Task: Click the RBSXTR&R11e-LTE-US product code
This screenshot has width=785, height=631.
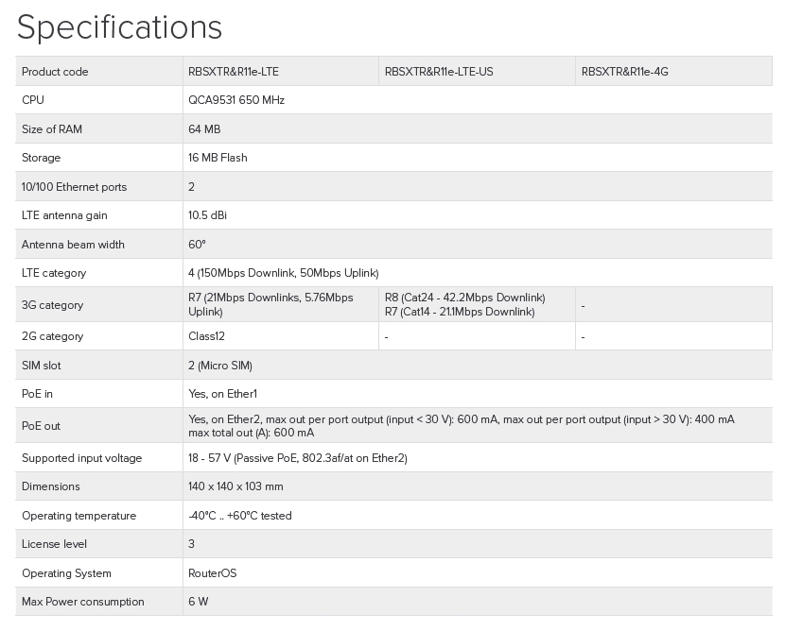Action: 439,72
